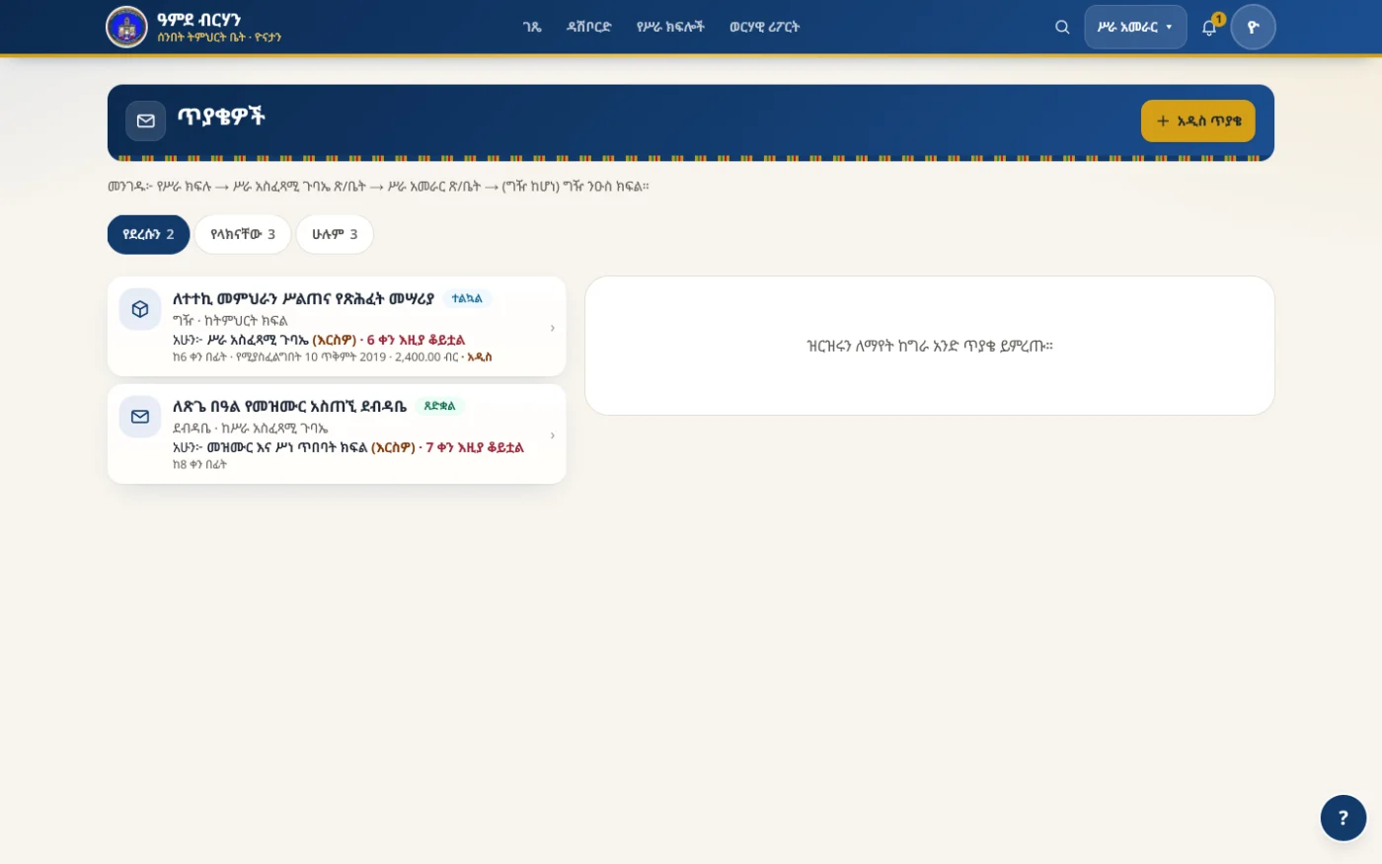1382x864 pixels.
Task: Open the ሥራ አመራር role dropdown
Action: point(1135,27)
